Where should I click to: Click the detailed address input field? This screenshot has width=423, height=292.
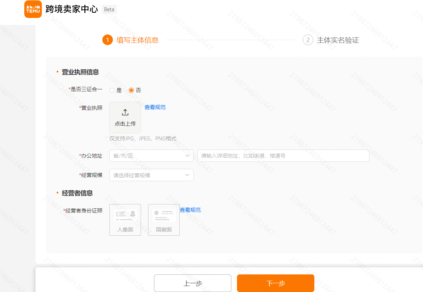pyautogui.click(x=283, y=155)
